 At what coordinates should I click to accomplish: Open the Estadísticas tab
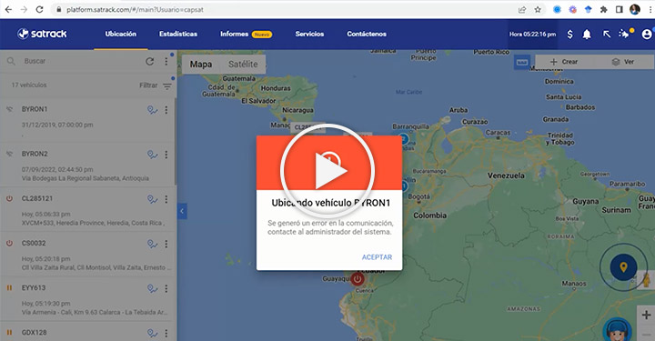point(178,35)
